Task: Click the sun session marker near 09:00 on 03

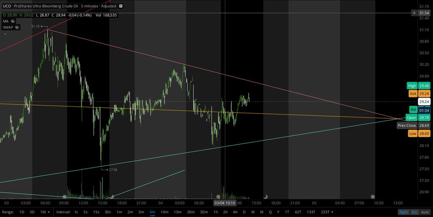Action: [x=64, y=196]
